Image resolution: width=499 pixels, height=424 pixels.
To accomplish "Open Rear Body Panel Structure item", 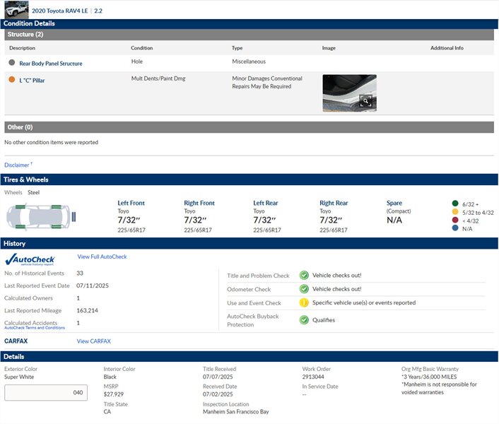I will pyautogui.click(x=51, y=64).
